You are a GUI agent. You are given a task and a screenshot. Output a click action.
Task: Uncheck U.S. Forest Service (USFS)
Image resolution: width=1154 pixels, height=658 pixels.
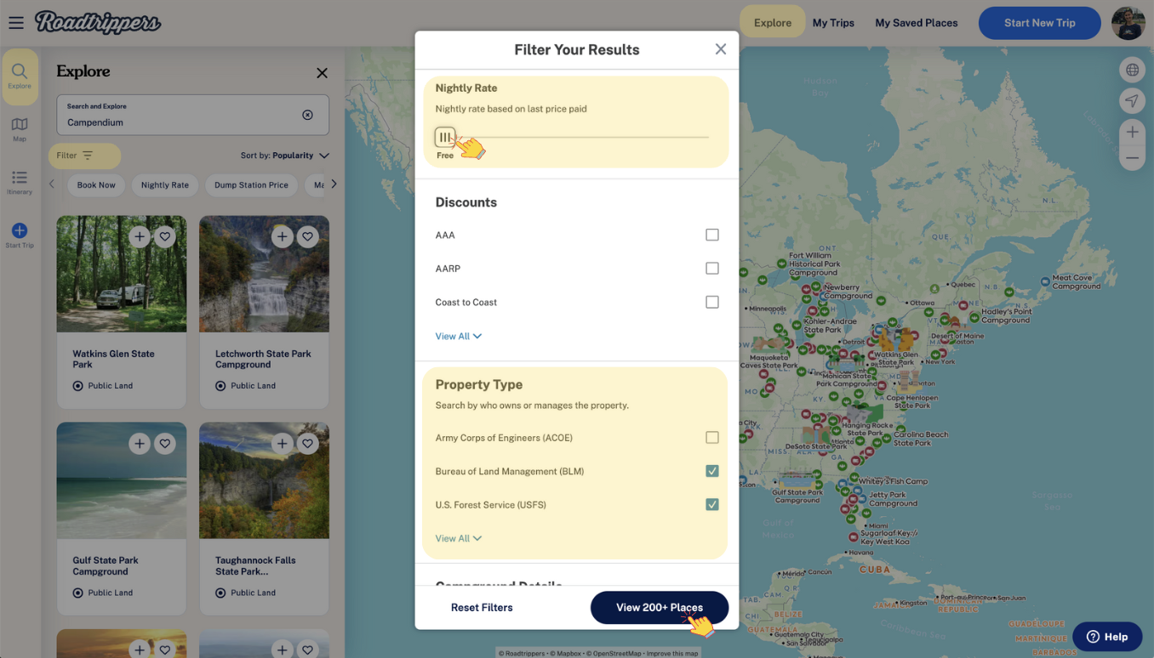(712, 505)
